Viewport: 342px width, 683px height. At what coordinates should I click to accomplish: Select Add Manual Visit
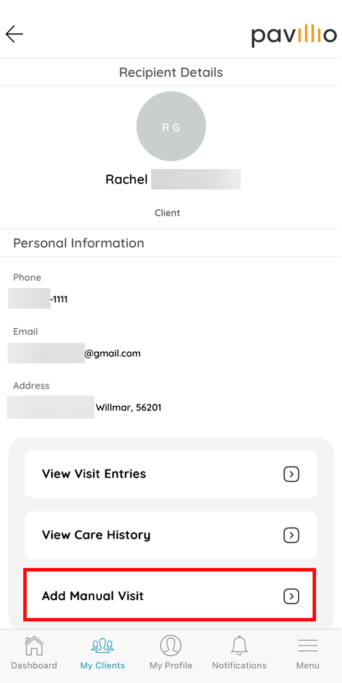point(170,594)
